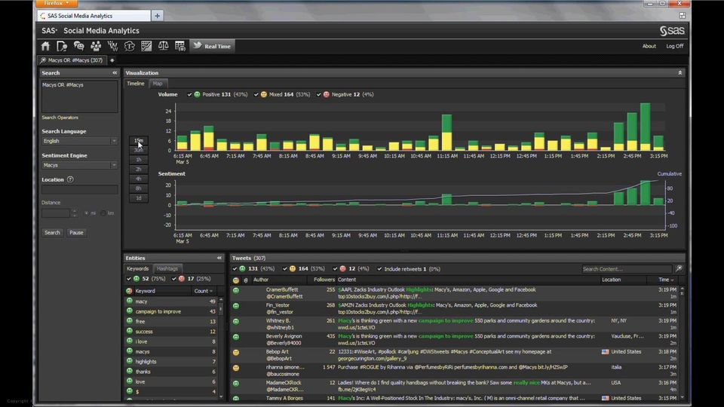The height and width of the screenshot is (407, 724).
Task: Open the Firefox menu button
Action: point(57,3)
